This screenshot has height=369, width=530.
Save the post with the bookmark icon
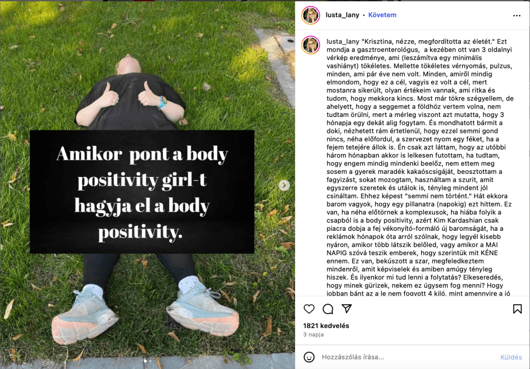517,309
